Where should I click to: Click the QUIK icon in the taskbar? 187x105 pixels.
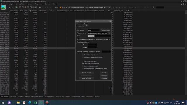pos(41,103)
